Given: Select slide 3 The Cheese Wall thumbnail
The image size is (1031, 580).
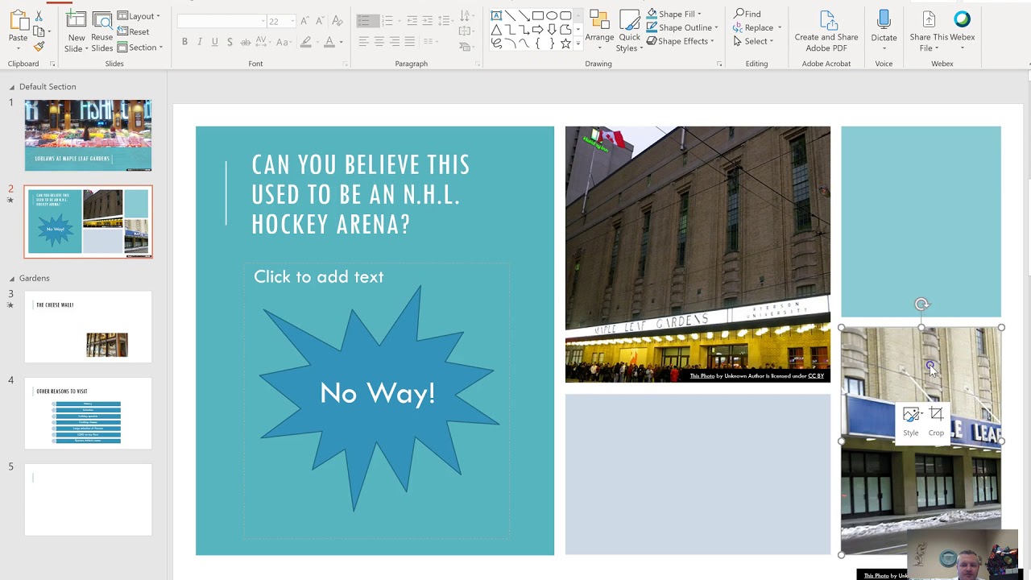Looking at the screenshot, I should [88, 327].
